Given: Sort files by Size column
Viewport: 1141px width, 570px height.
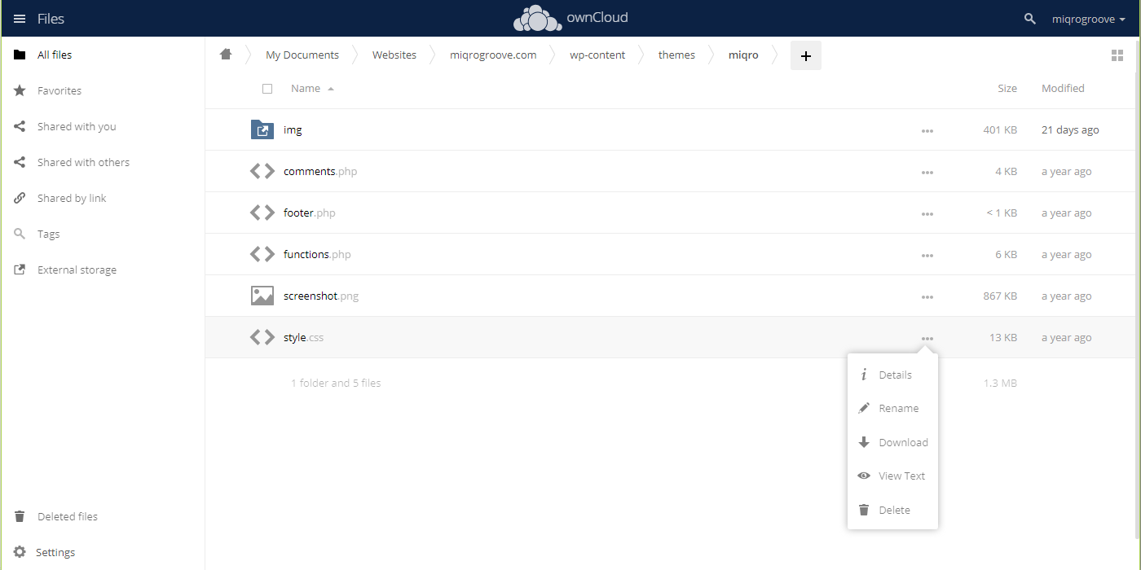Looking at the screenshot, I should 1007,88.
